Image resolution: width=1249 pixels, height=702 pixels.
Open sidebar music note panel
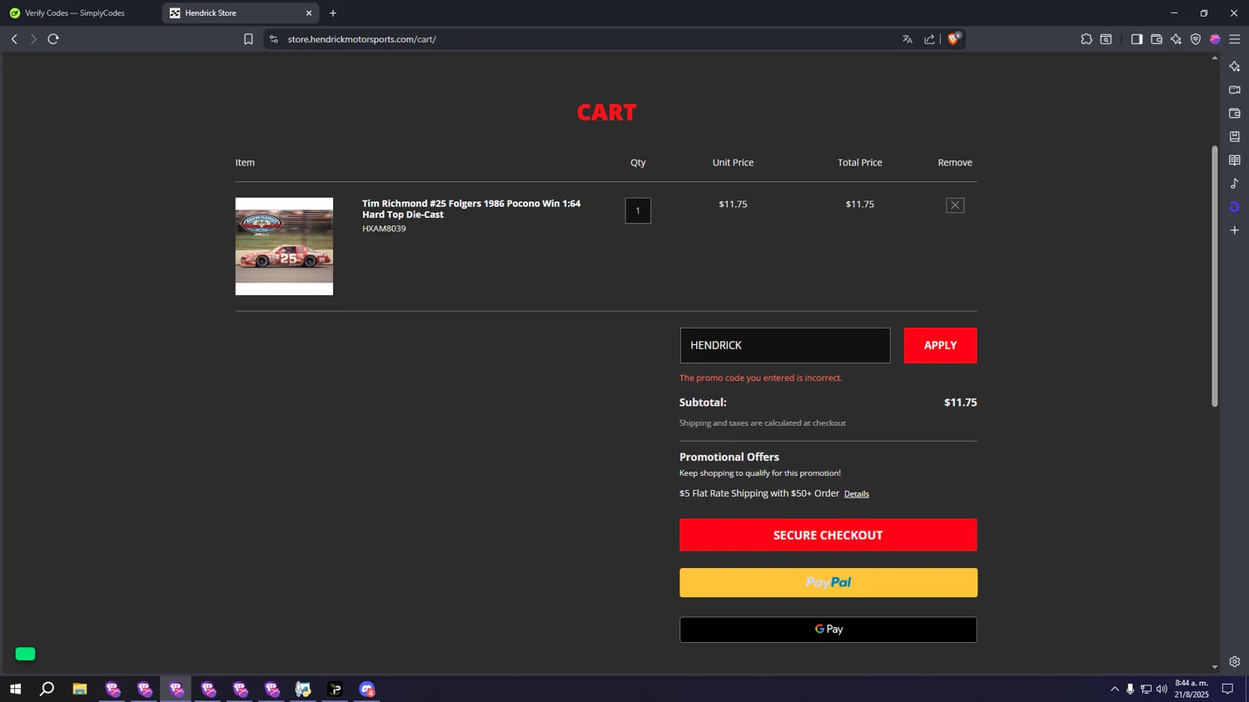click(1235, 183)
